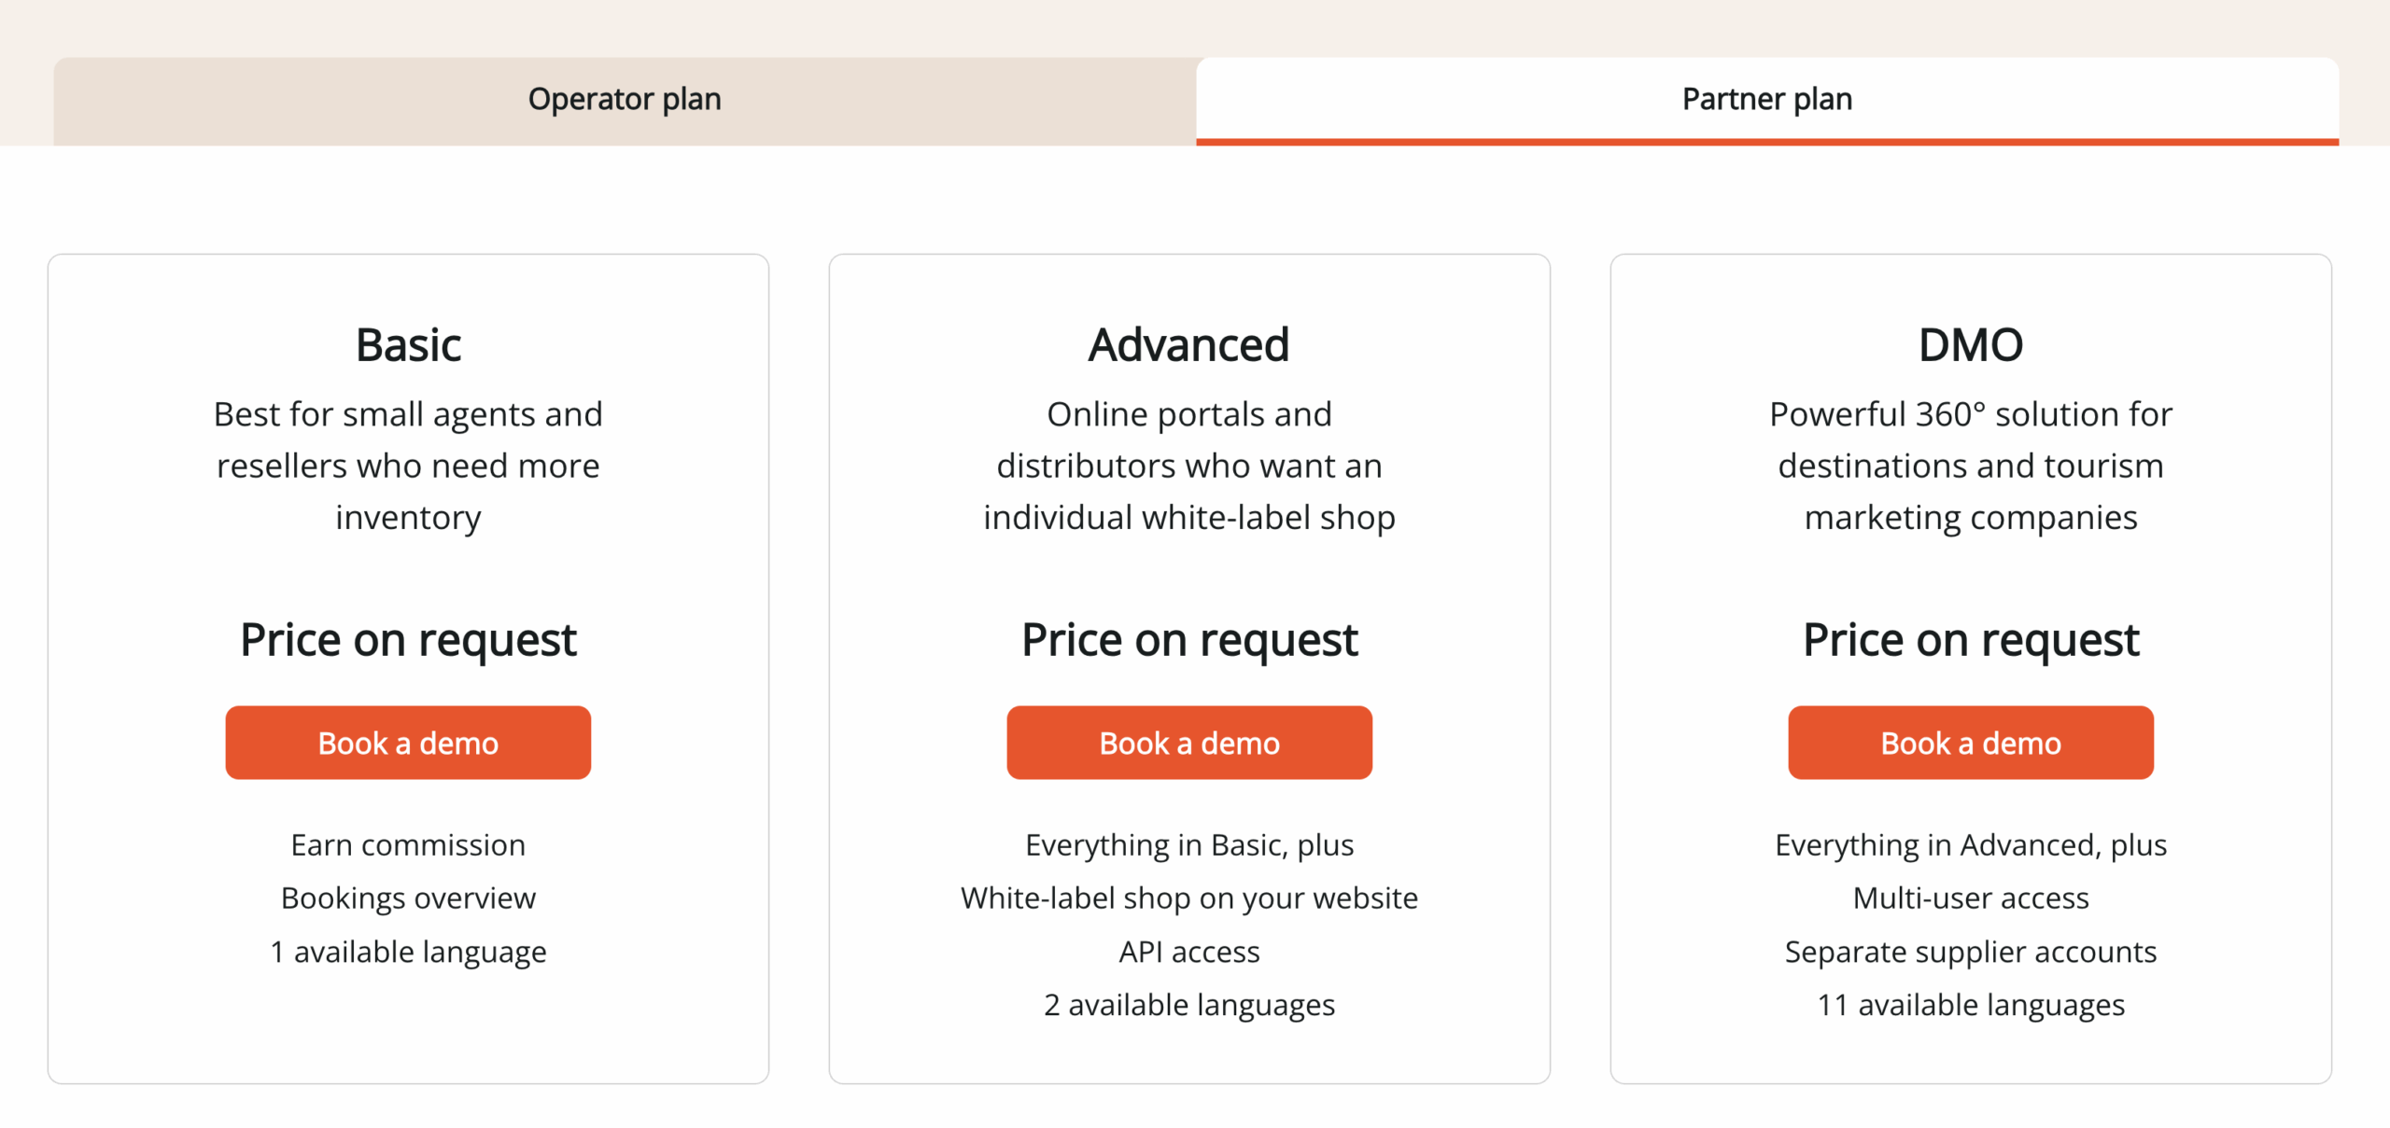Book a demo for the Basic plan

point(408,742)
